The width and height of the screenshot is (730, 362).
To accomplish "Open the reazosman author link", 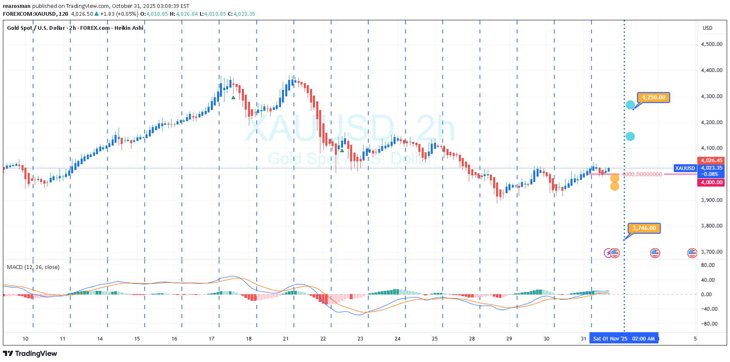I will (x=17, y=6).
